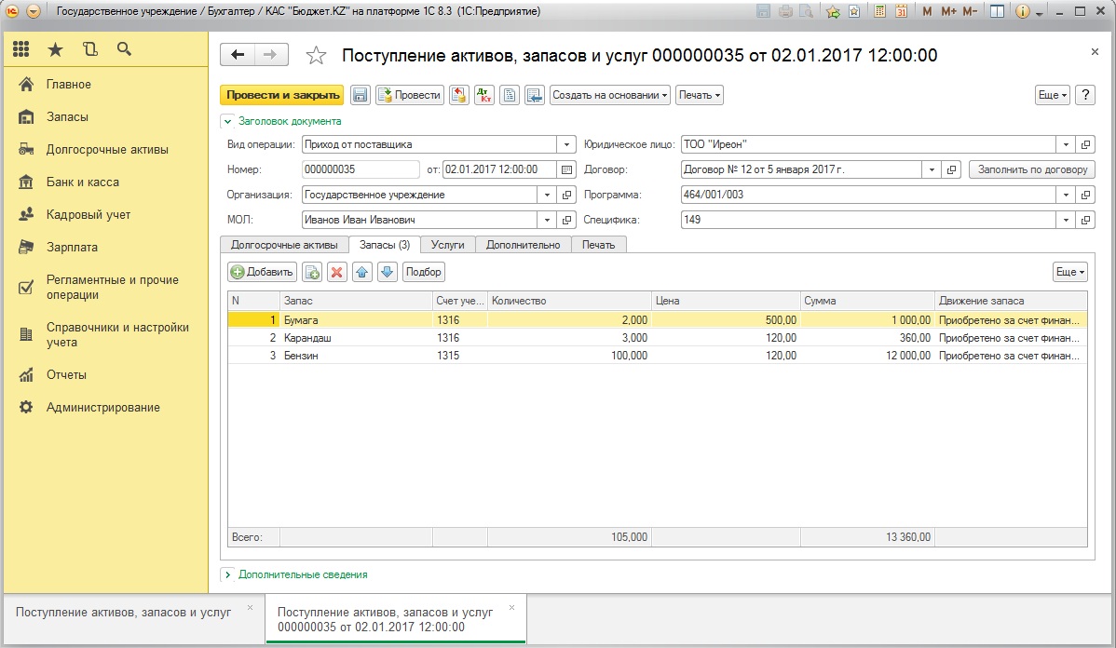The width and height of the screenshot is (1116, 648).
Task: Open Создать на основании dropdown
Action: click(610, 95)
